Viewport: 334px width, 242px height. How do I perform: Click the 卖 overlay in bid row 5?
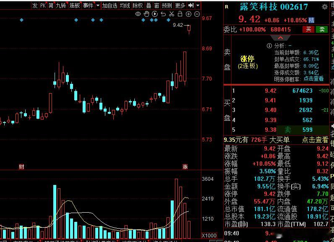pyautogui.click(x=288, y=130)
